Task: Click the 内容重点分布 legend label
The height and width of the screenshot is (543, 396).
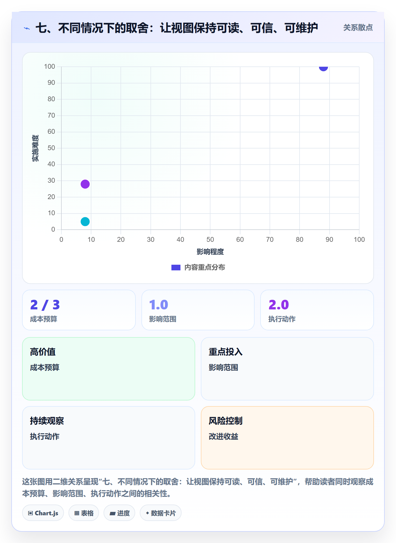Action: pyautogui.click(x=205, y=268)
